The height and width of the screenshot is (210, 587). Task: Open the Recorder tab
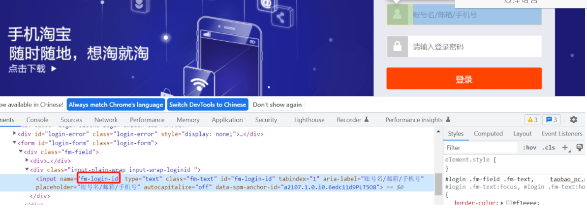[349, 120]
